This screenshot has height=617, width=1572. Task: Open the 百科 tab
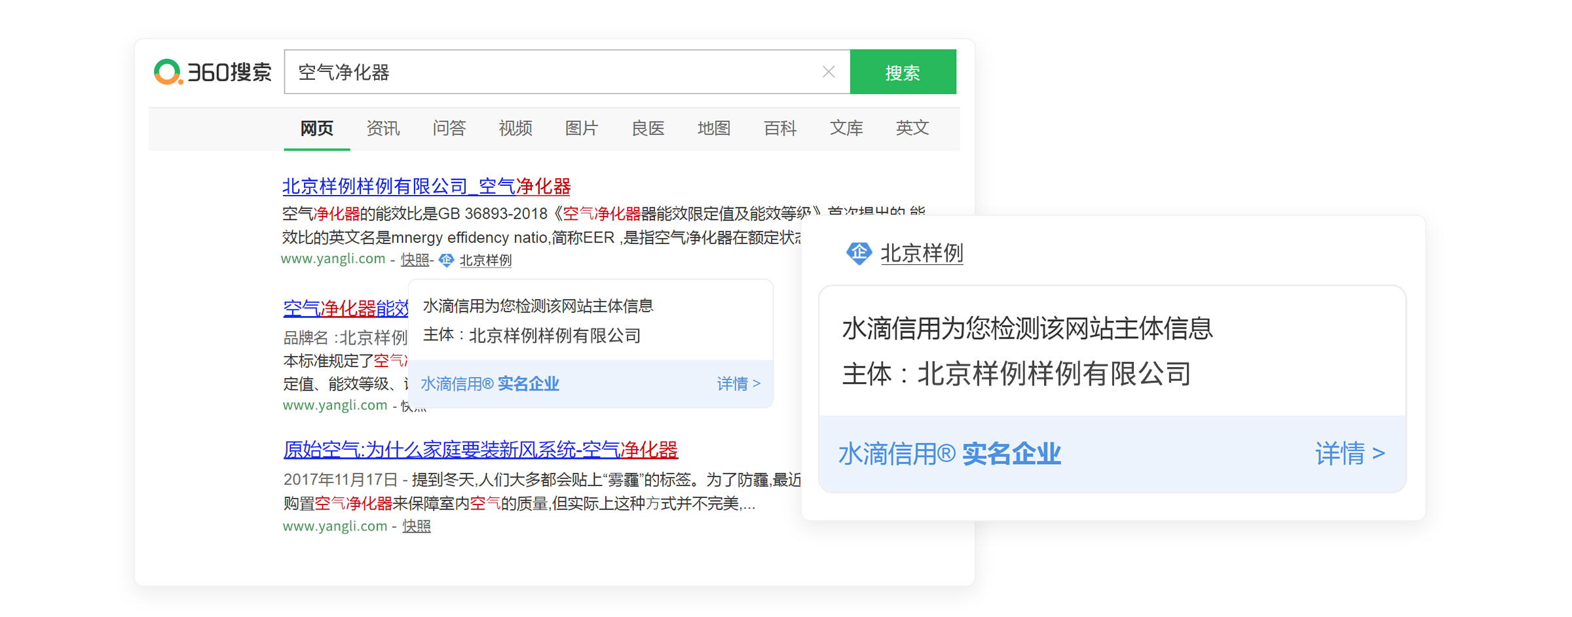point(779,128)
